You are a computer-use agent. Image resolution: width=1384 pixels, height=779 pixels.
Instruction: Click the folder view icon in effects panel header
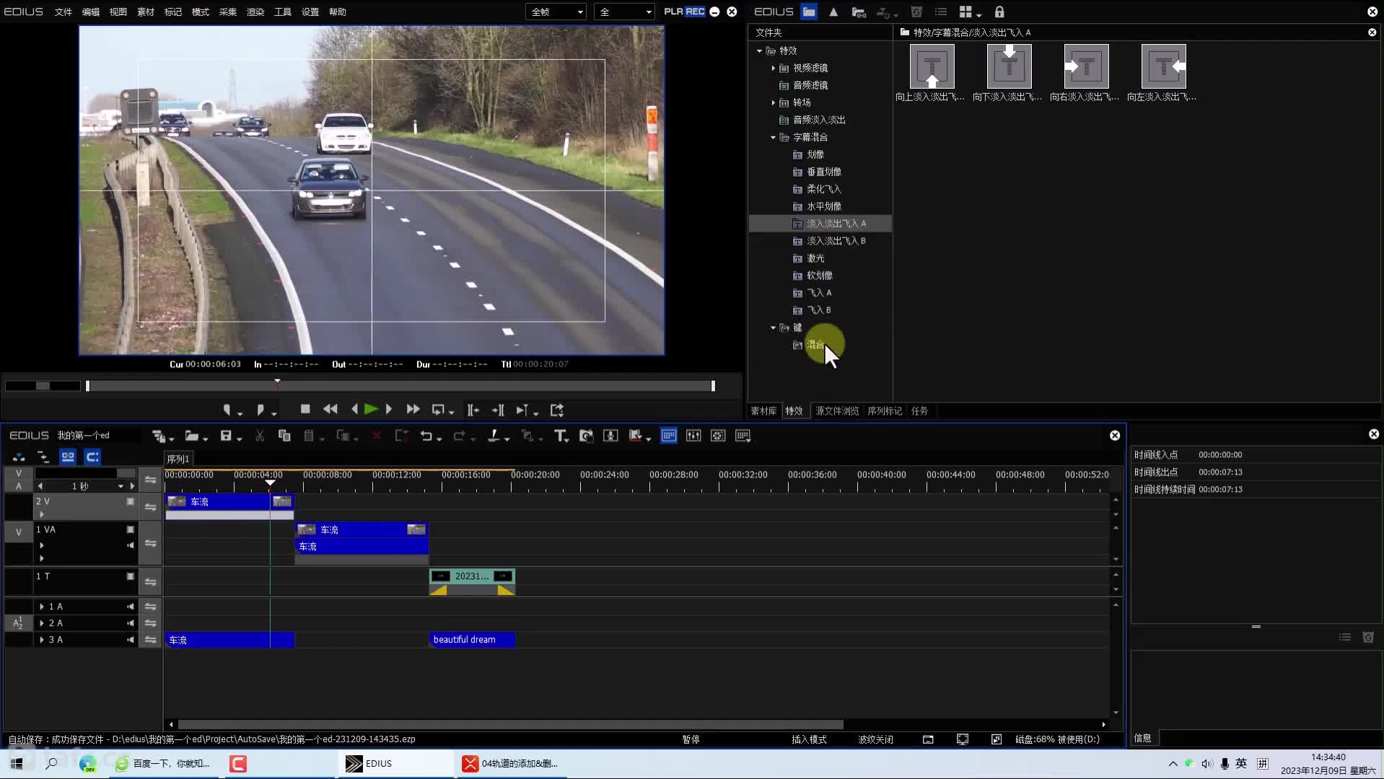click(809, 12)
